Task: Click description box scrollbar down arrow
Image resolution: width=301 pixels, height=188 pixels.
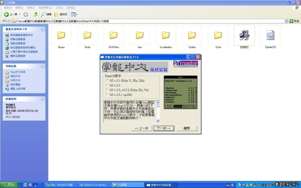Action: coord(158,121)
